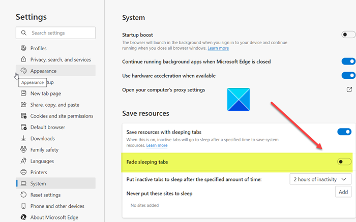Open Printers settings

(55, 172)
